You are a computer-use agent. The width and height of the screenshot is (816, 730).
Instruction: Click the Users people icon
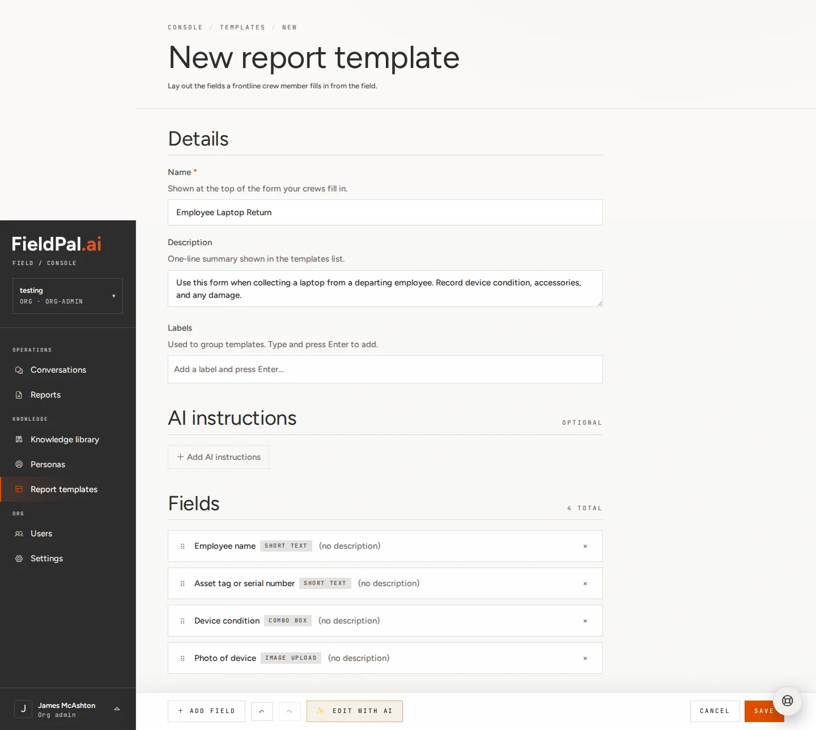point(19,533)
